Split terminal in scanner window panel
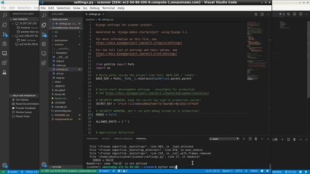This screenshot has height=174, width=310. pyautogui.click(x=250, y=139)
